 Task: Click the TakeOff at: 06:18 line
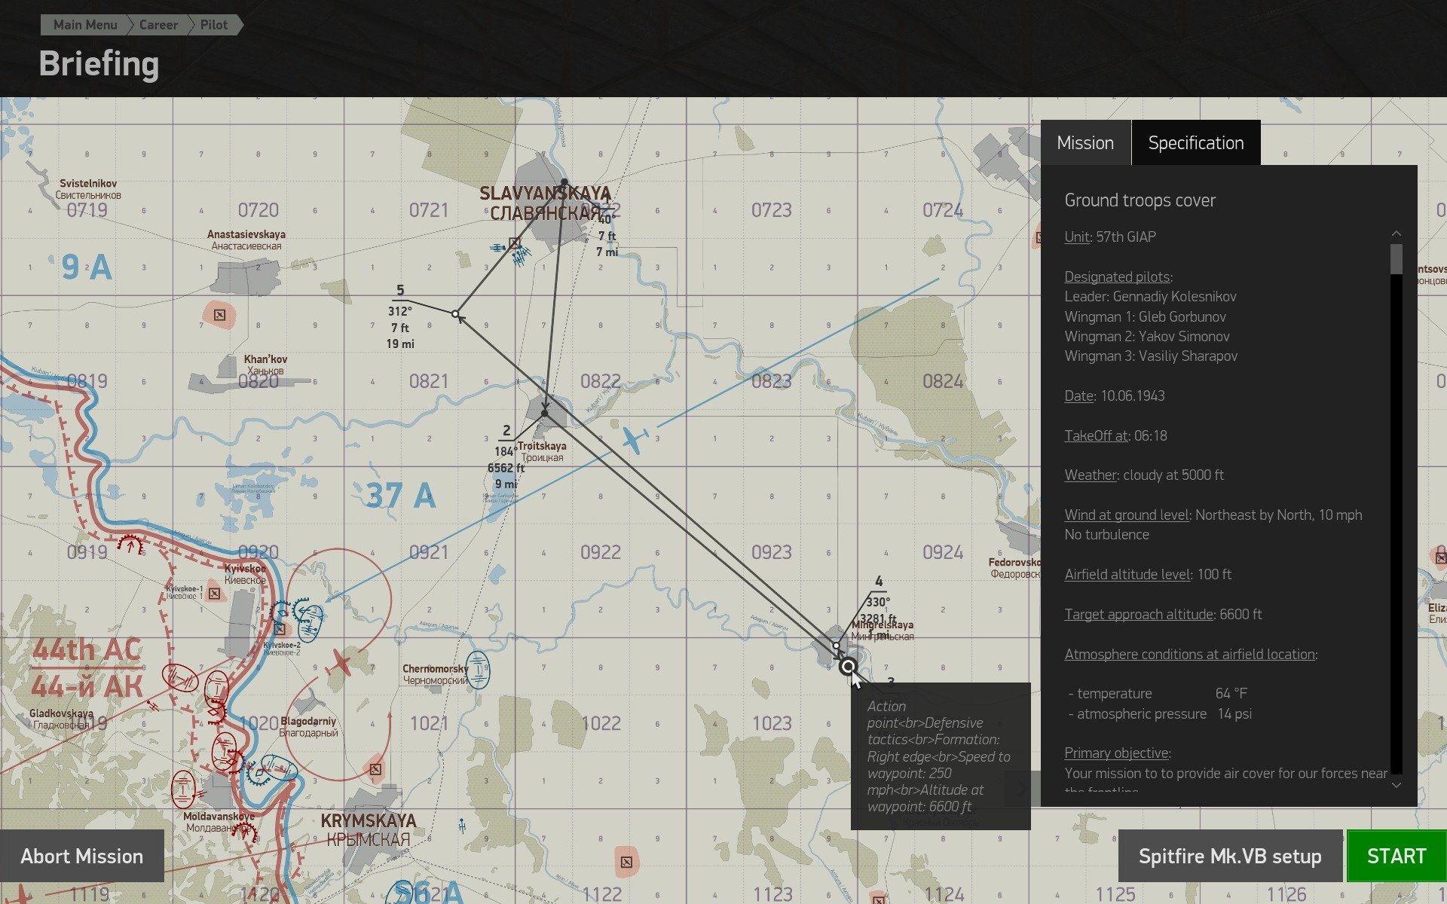click(1115, 435)
